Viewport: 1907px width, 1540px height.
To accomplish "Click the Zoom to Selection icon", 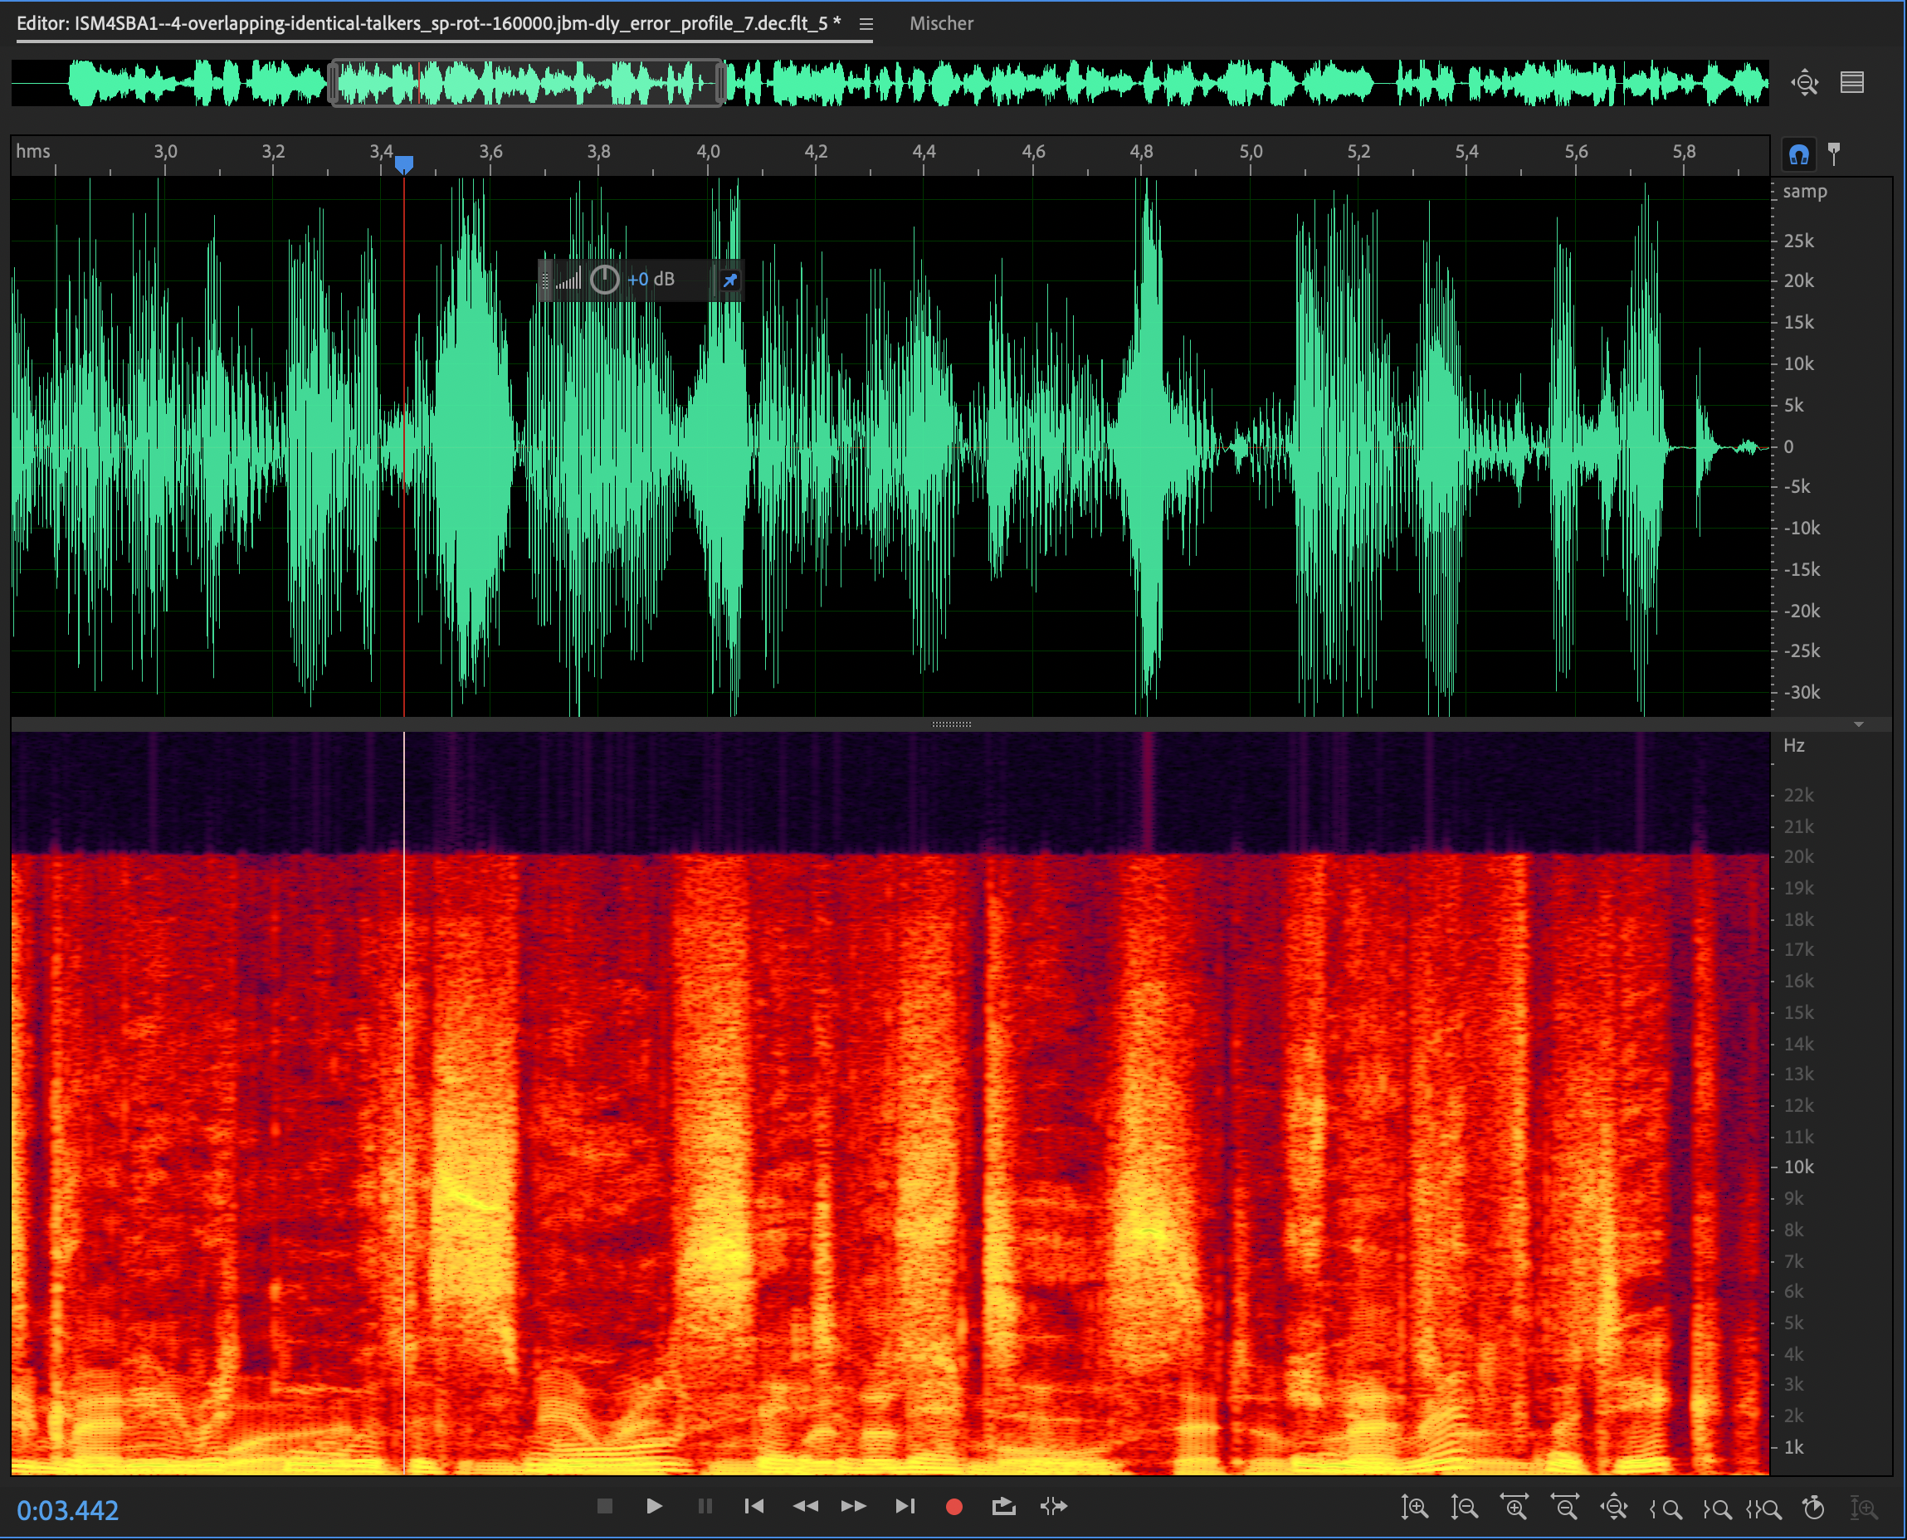I will tap(1765, 1507).
